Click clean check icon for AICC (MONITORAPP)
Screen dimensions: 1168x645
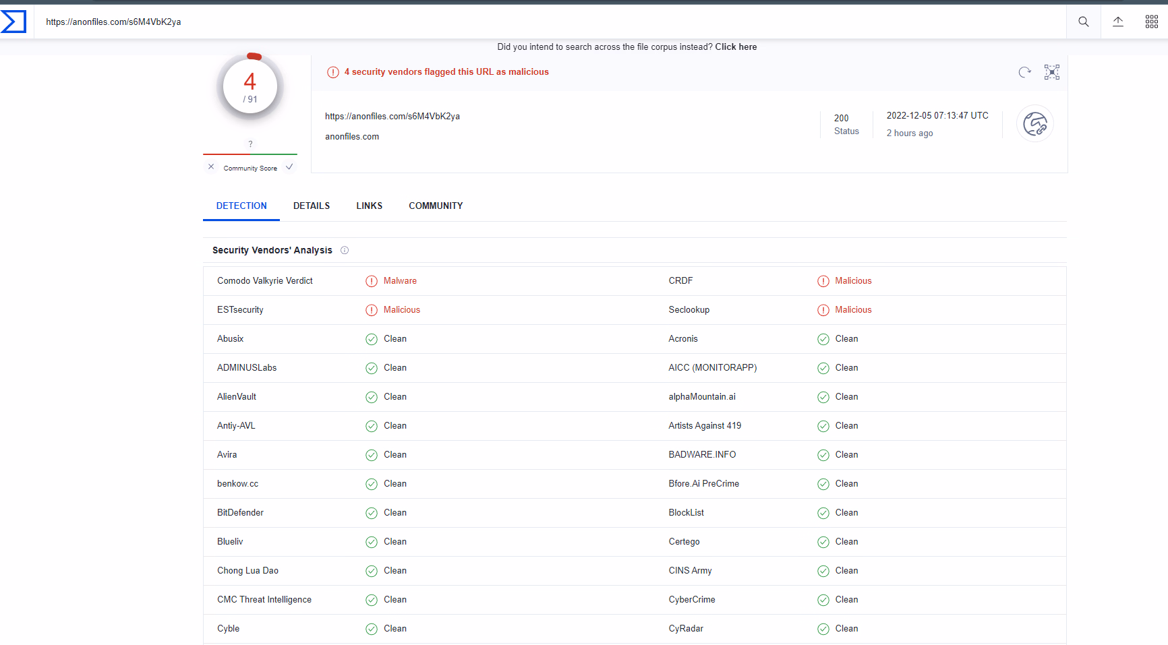click(x=823, y=368)
